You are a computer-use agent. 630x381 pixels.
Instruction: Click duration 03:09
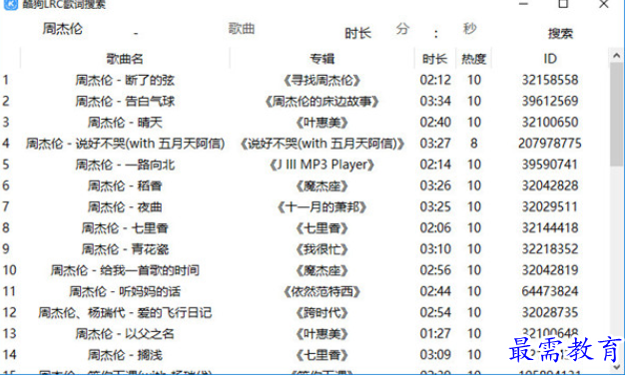coord(435,355)
